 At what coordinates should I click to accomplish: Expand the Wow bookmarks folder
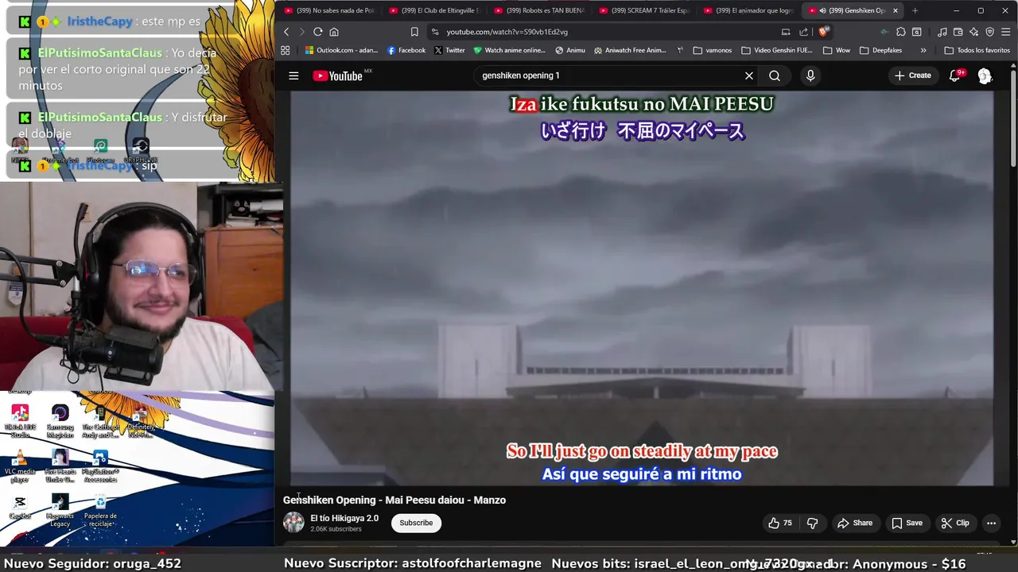tap(836, 50)
